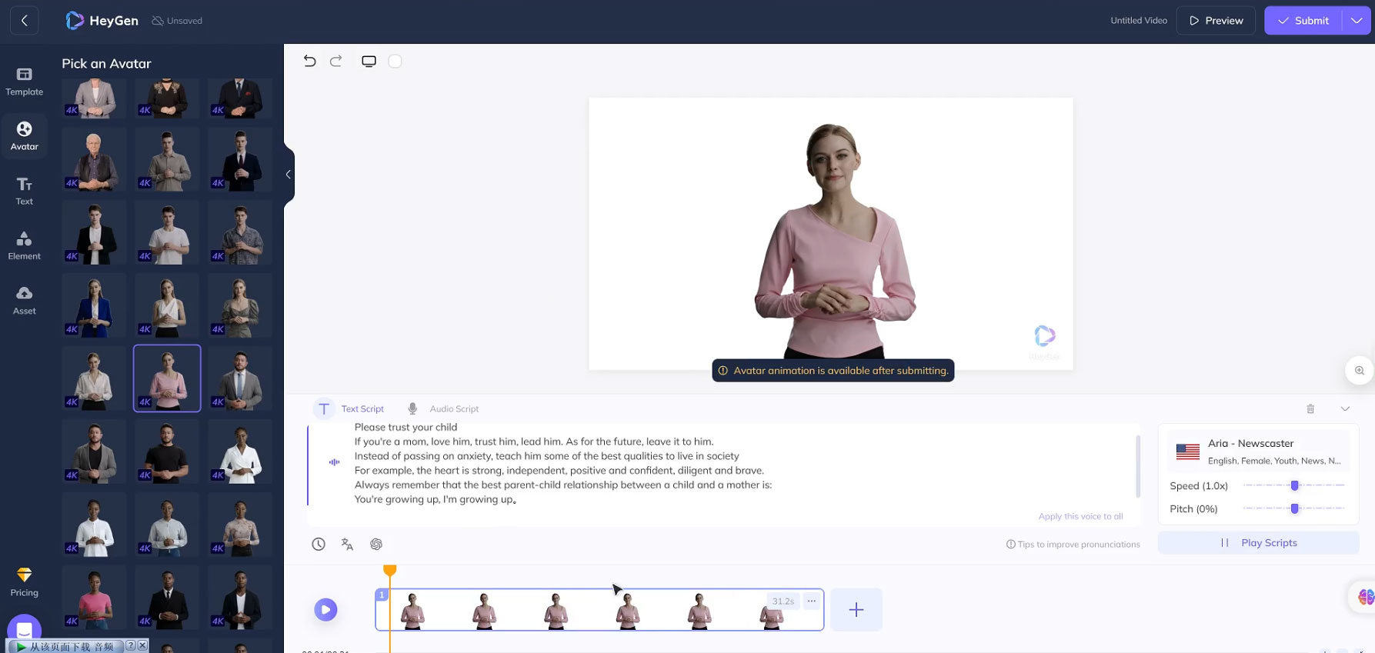1375x653 pixels.
Task: Open the Aria - Newscaster voice selector
Action: coord(1258,451)
